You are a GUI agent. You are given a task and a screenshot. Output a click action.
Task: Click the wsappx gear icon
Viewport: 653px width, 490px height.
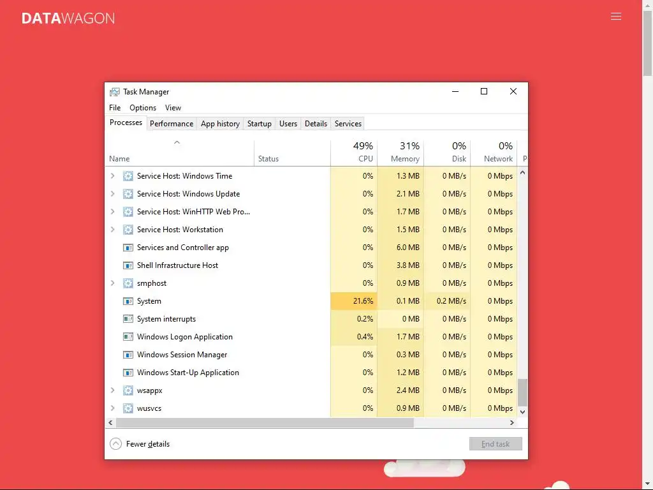128,390
